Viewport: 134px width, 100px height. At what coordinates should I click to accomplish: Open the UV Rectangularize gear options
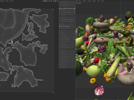coord(74,39)
